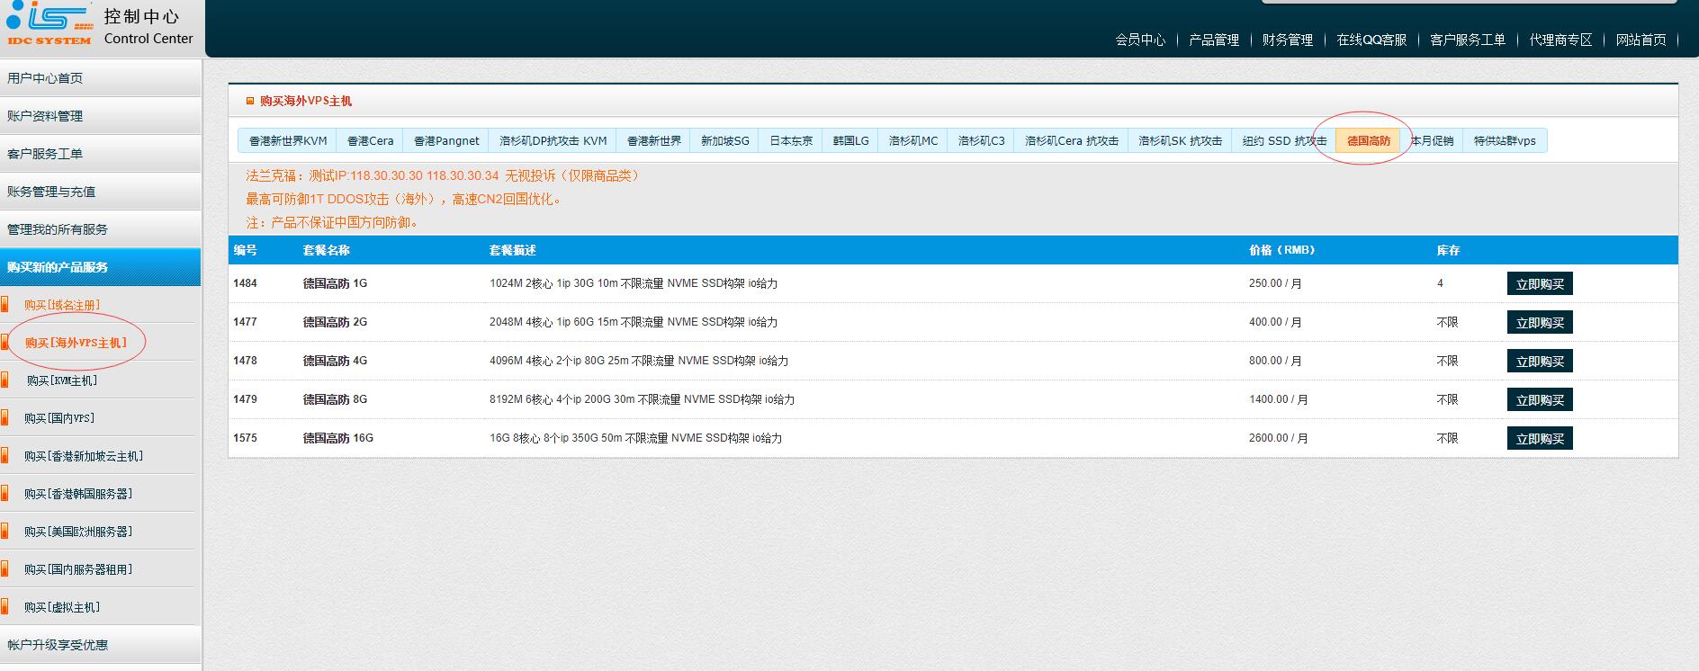Open 在线QQ客服 link
The width and height of the screenshot is (1699, 671).
(x=1371, y=40)
